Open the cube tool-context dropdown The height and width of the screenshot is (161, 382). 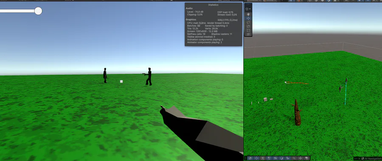[x=248, y=9]
